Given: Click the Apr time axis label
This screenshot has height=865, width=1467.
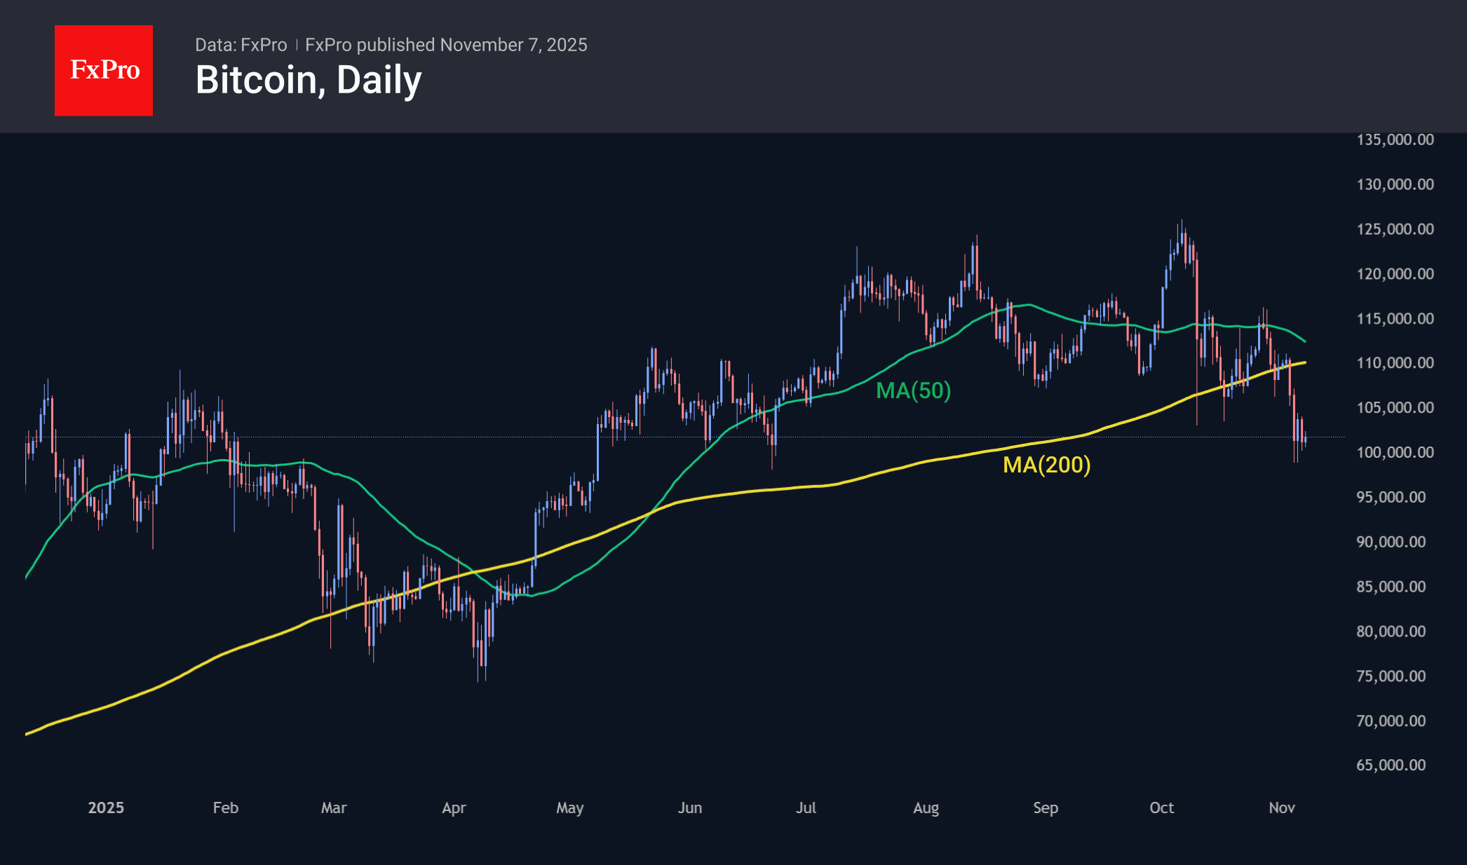Looking at the screenshot, I should pyautogui.click(x=454, y=808).
